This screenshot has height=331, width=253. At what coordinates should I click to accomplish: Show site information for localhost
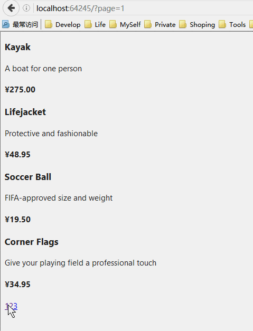tap(26, 8)
